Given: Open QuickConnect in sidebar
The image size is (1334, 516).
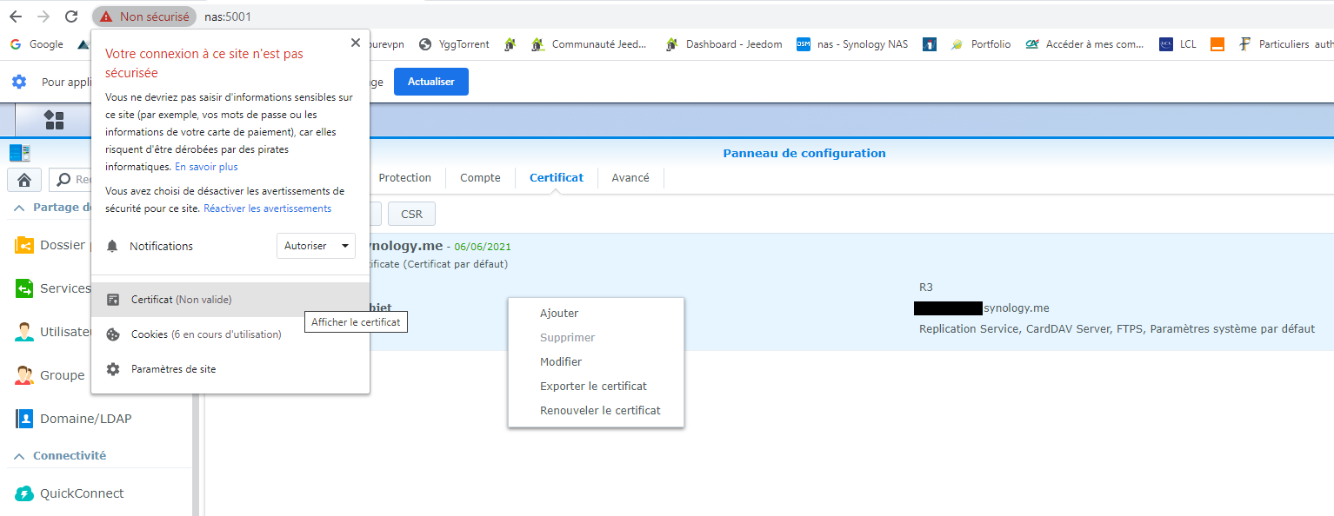Looking at the screenshot, I should [70, 493].
